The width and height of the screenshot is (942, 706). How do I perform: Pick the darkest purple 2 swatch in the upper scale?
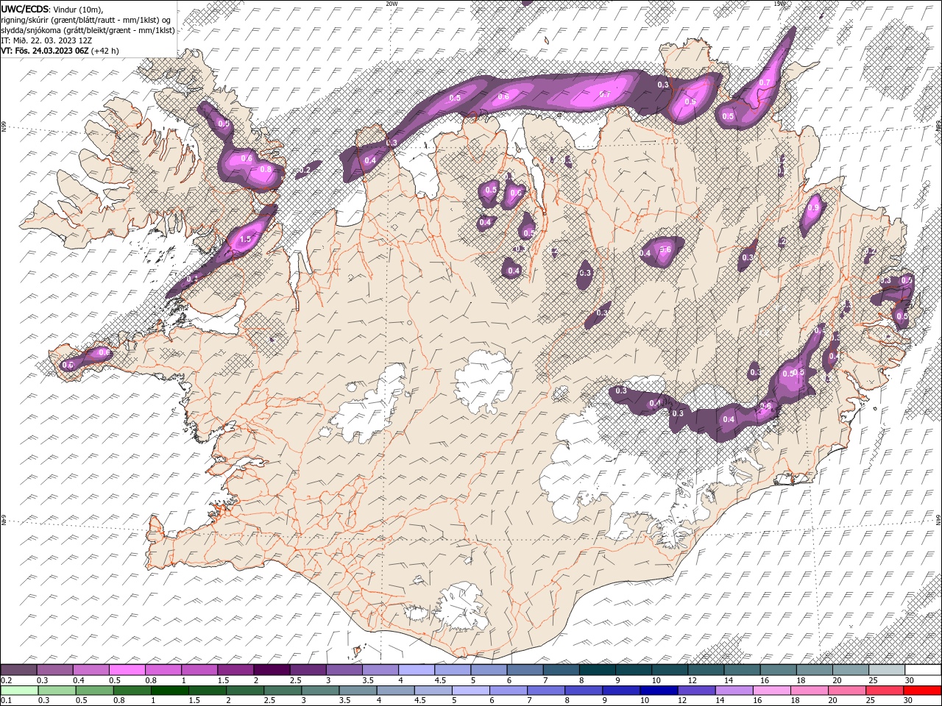tap(272, 670)
